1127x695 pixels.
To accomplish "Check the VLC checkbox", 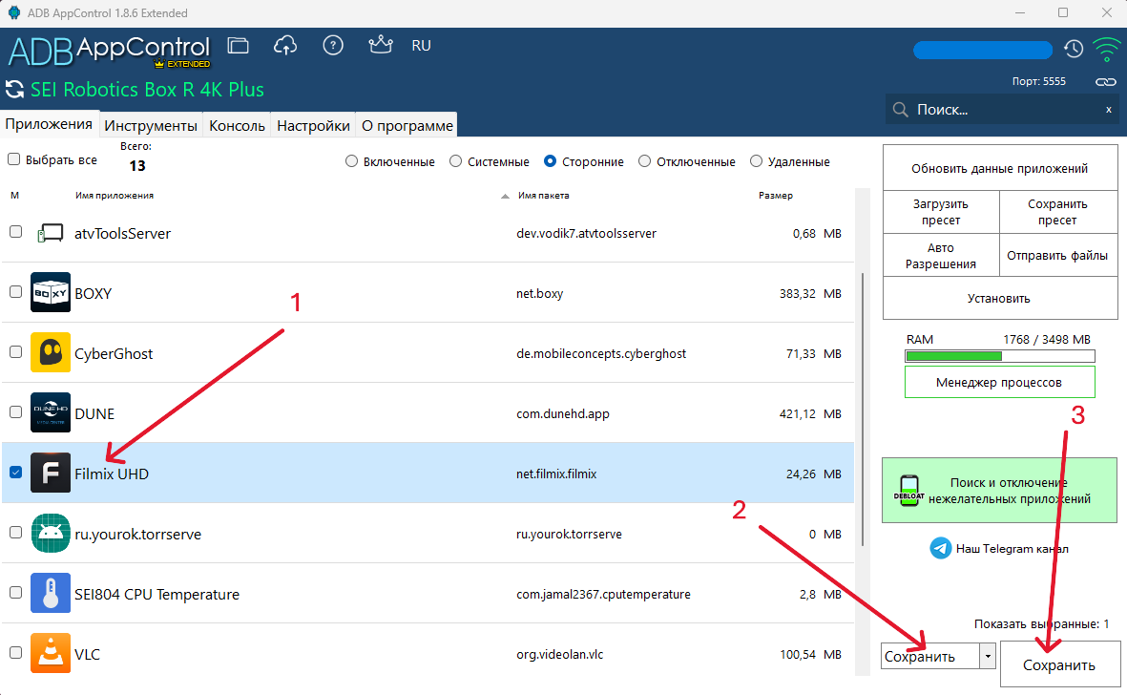I will [16, 653].
